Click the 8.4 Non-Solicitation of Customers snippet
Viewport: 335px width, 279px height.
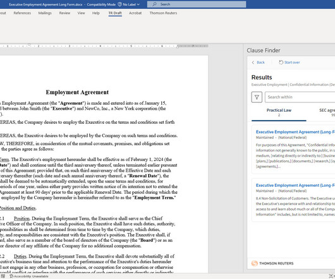tap(295, 206)
